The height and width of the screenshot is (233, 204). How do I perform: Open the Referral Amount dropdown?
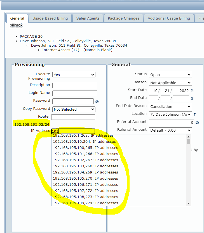[170, 130]
